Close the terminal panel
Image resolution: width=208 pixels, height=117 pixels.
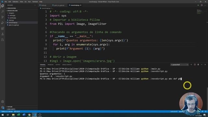click(x=205, y=65)
